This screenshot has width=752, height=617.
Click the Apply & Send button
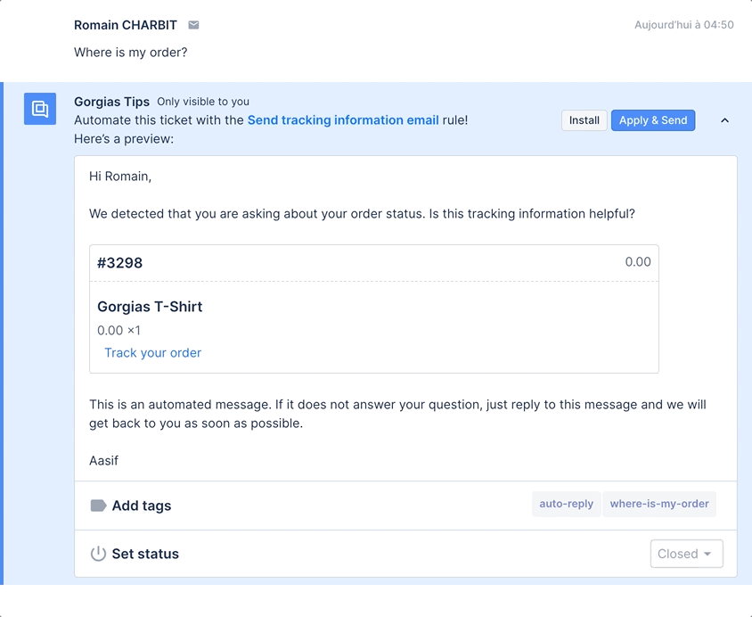click(653, 120)
